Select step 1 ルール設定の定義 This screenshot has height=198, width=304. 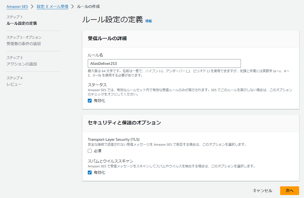point(21,23)
